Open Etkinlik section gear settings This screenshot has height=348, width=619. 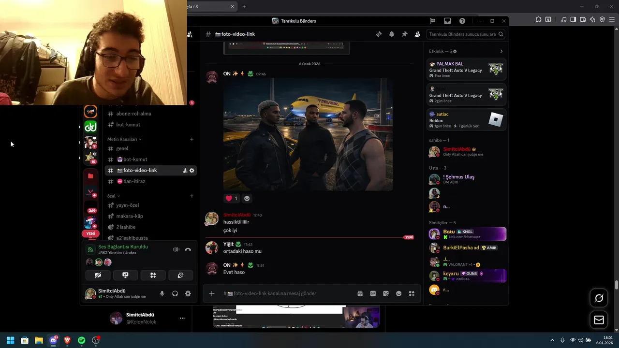click(x=455, y=51)
